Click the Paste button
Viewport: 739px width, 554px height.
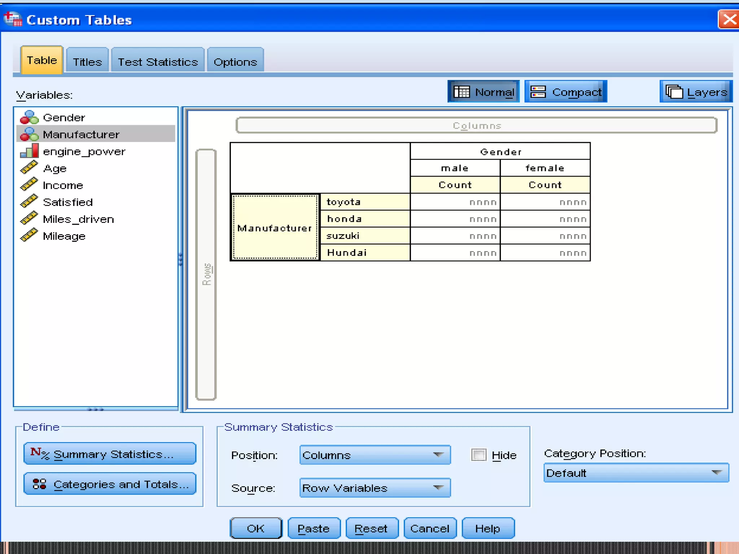pos(314,528)
